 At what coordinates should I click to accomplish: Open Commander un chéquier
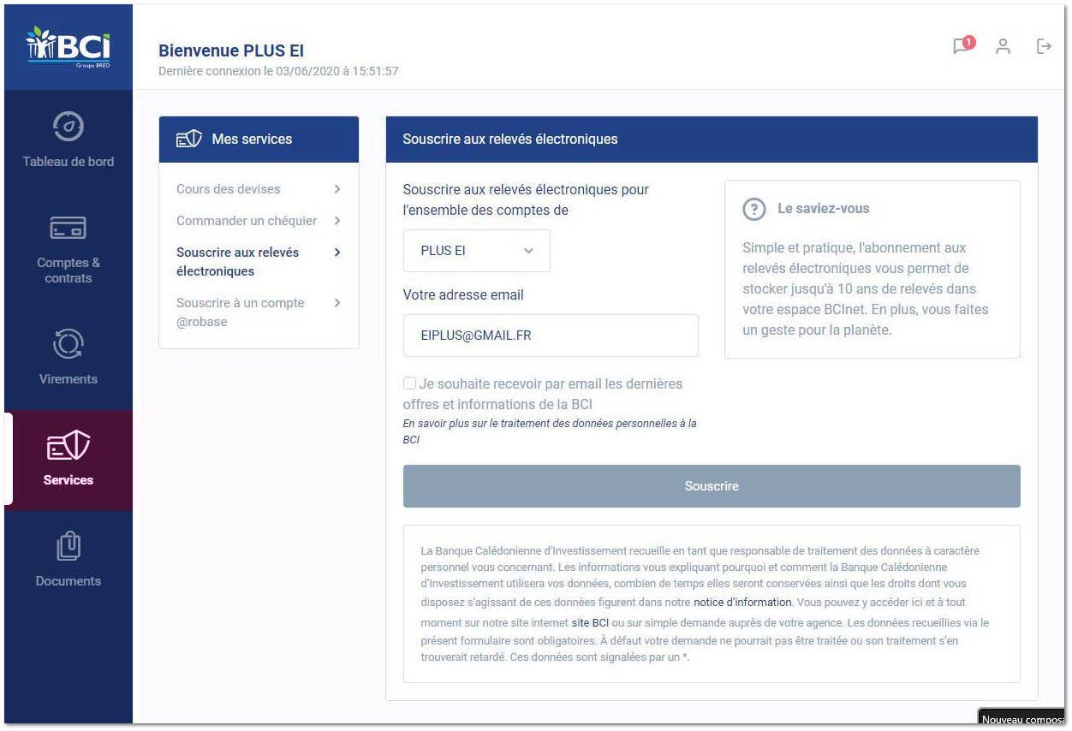point(247,221)
